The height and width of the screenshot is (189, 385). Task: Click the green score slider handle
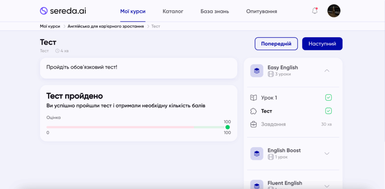click(x=227, y=127)
